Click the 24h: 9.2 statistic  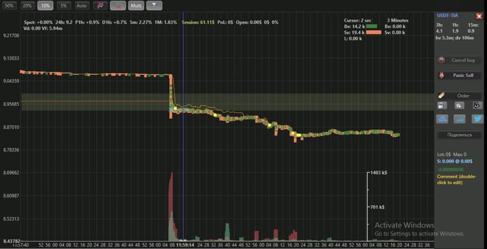(x=64, y=22)
